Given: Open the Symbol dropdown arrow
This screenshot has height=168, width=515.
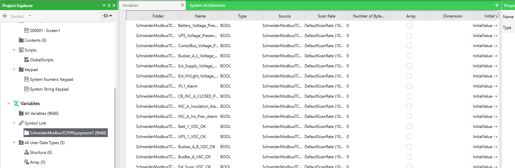Looking at the screenshot, I should click(x=30, y=16).
